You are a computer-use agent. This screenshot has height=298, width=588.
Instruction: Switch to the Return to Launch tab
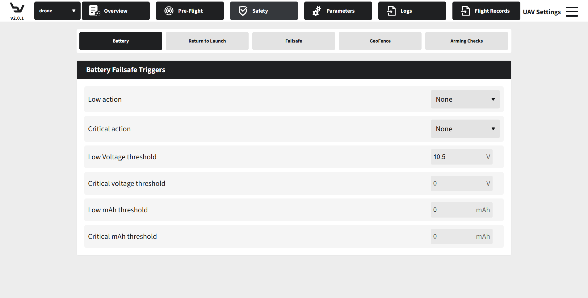click(x=207, y=41)
